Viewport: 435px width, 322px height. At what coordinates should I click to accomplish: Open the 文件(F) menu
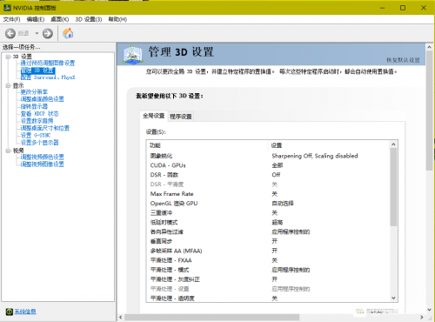point(11,19)
